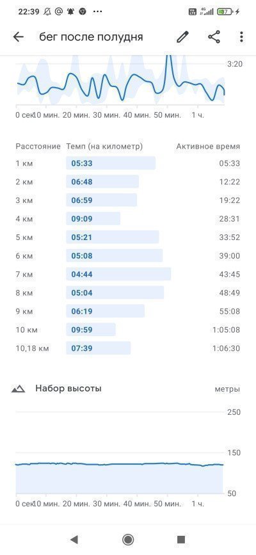Viewport: 256px width, 555px height.
Task: Tap the mountain elevation icon
Action: 18,389
